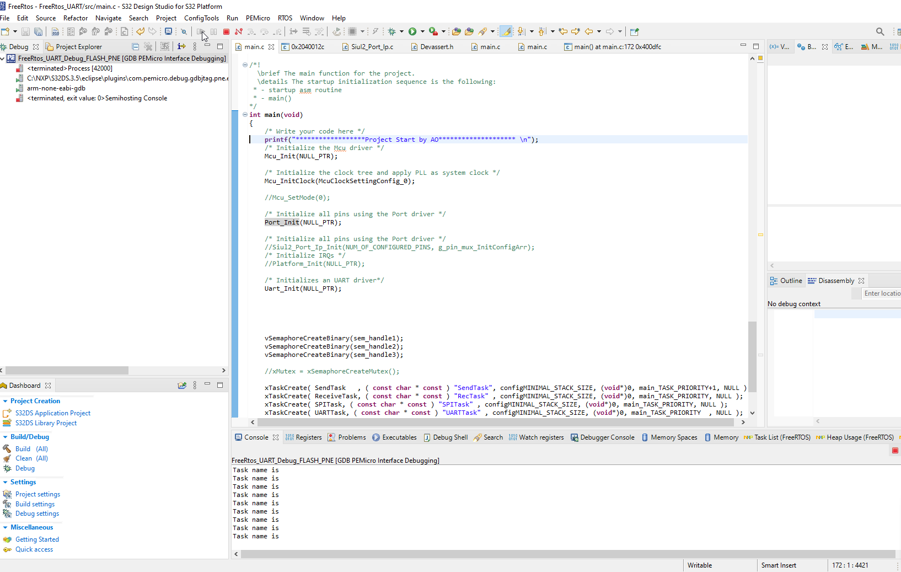This screenshot has width=901, height=572.
Task: Open the dropdown next to the Run button
Action: pyautogui.click(x=423, y=31)
